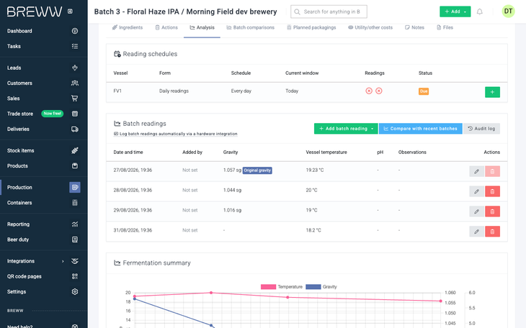Viewport: 526px width, 328px height.
Task: Open the Tasks list icon
Action: pyautogui.click(x=75, y=46)
